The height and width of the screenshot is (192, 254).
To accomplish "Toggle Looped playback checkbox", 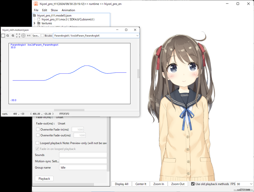I will pos(38,143).
